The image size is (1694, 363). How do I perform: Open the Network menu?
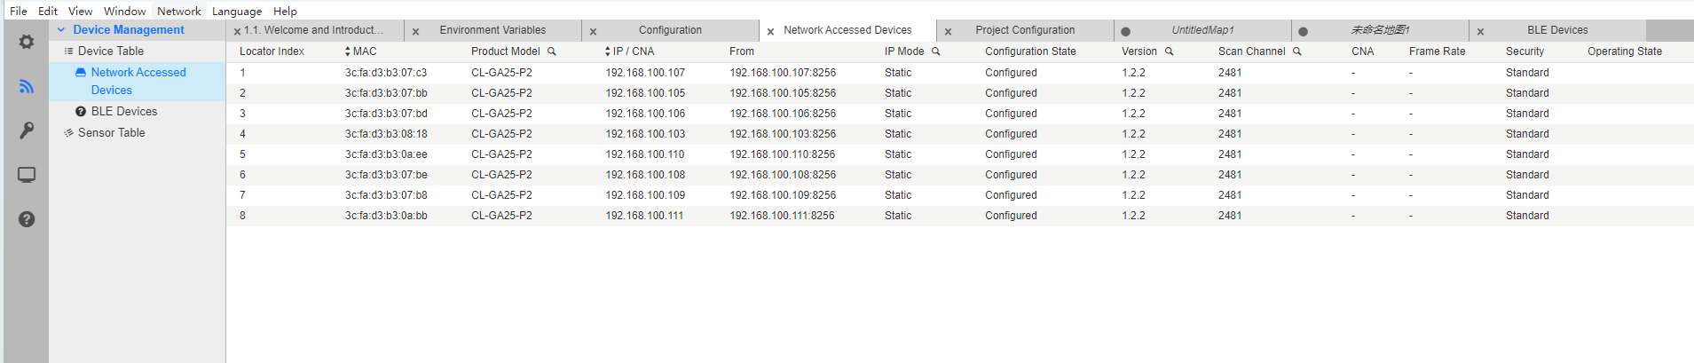point(178,12)
